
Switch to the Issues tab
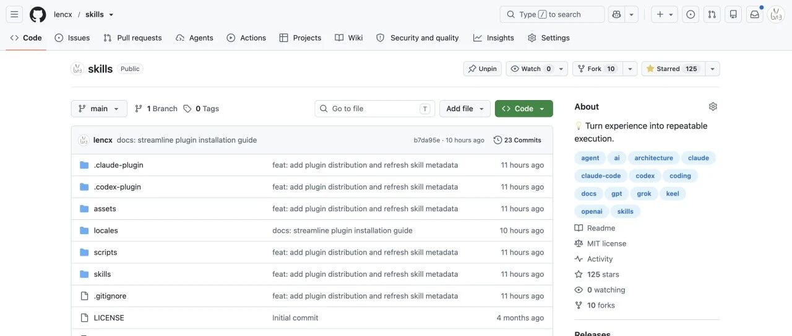pyautogui.click(x=72, y=38)
